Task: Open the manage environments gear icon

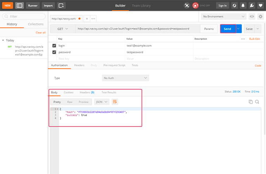Action: pos(261,17)
